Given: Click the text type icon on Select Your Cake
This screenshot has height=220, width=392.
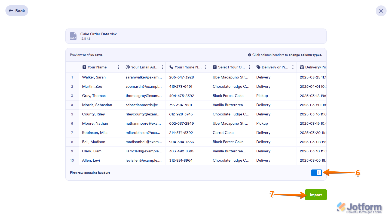Looking at the screenshot, I should (x=215, y=67).
